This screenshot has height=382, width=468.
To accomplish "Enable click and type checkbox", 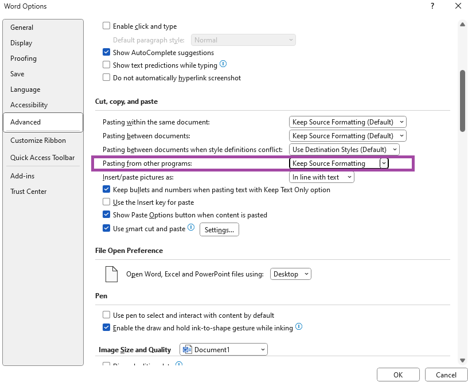I will tap(106, 26).
